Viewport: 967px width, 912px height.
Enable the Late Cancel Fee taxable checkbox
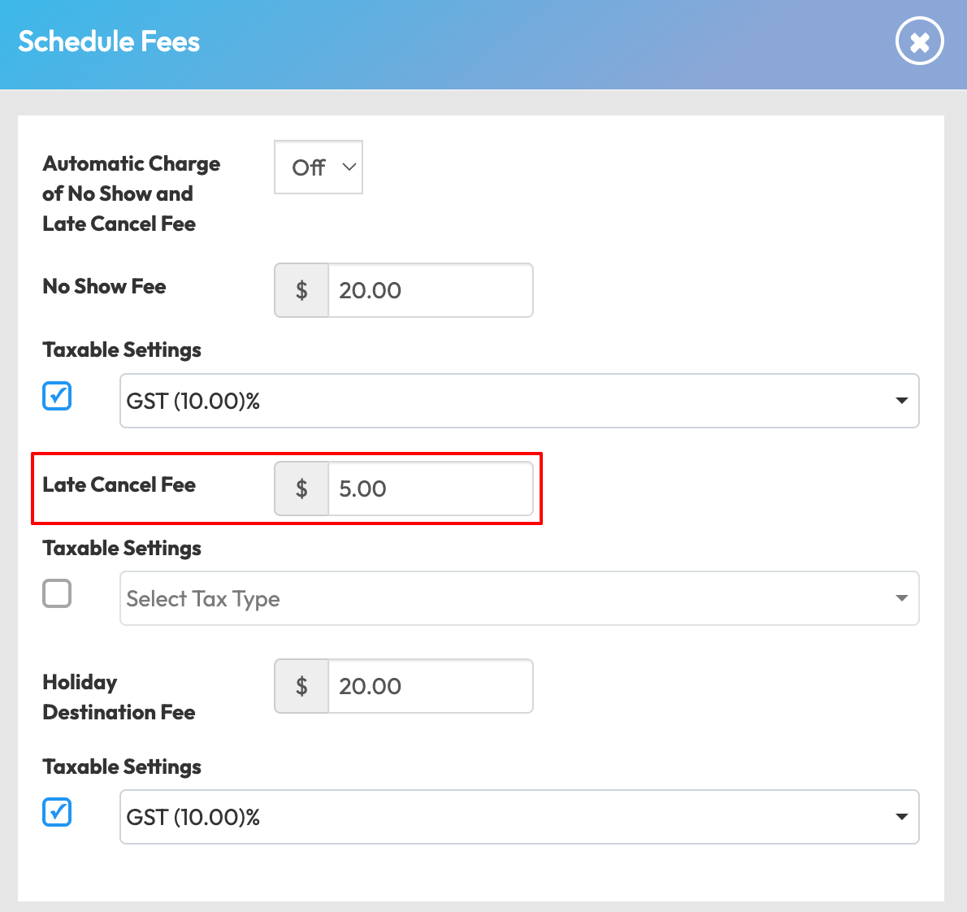tap(57, 594)
